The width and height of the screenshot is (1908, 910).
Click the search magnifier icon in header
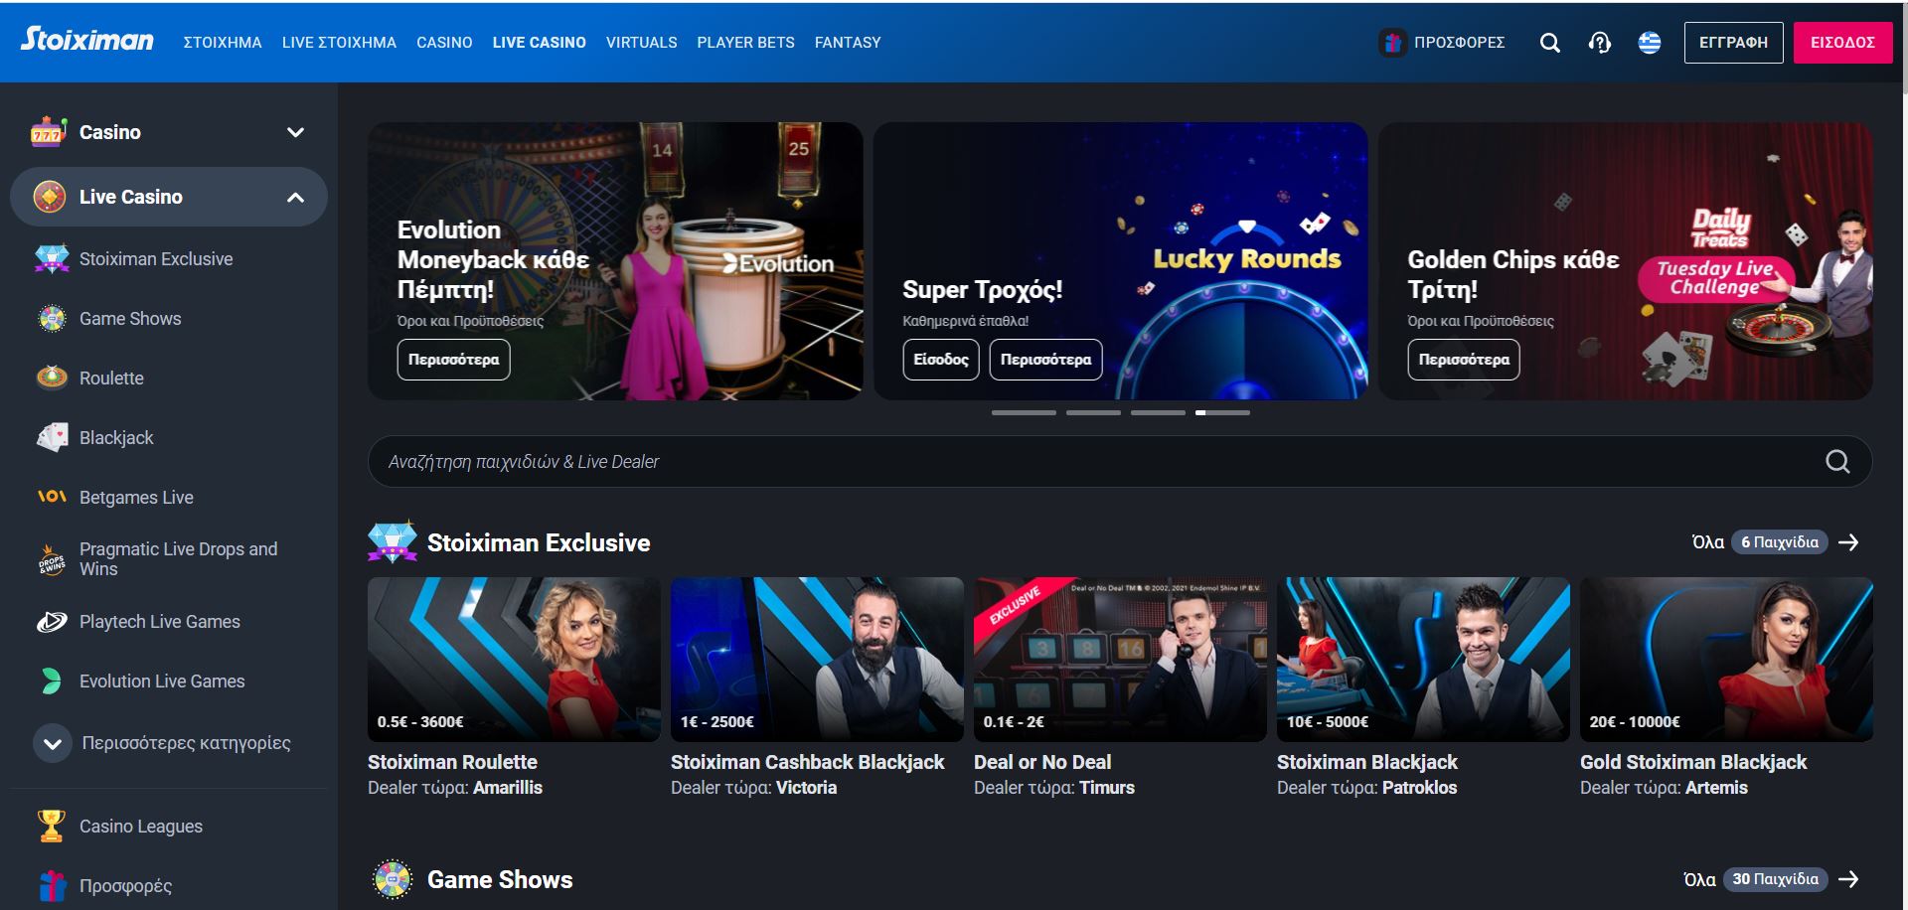pos(1549,43)
